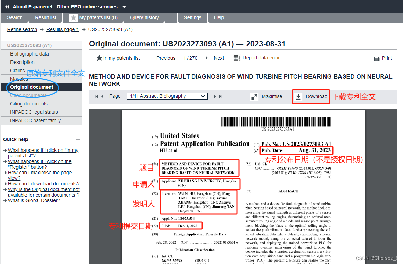Screen dimensions: 403x264
Task: Click the In my patents list text
Action: coord(121,58)
